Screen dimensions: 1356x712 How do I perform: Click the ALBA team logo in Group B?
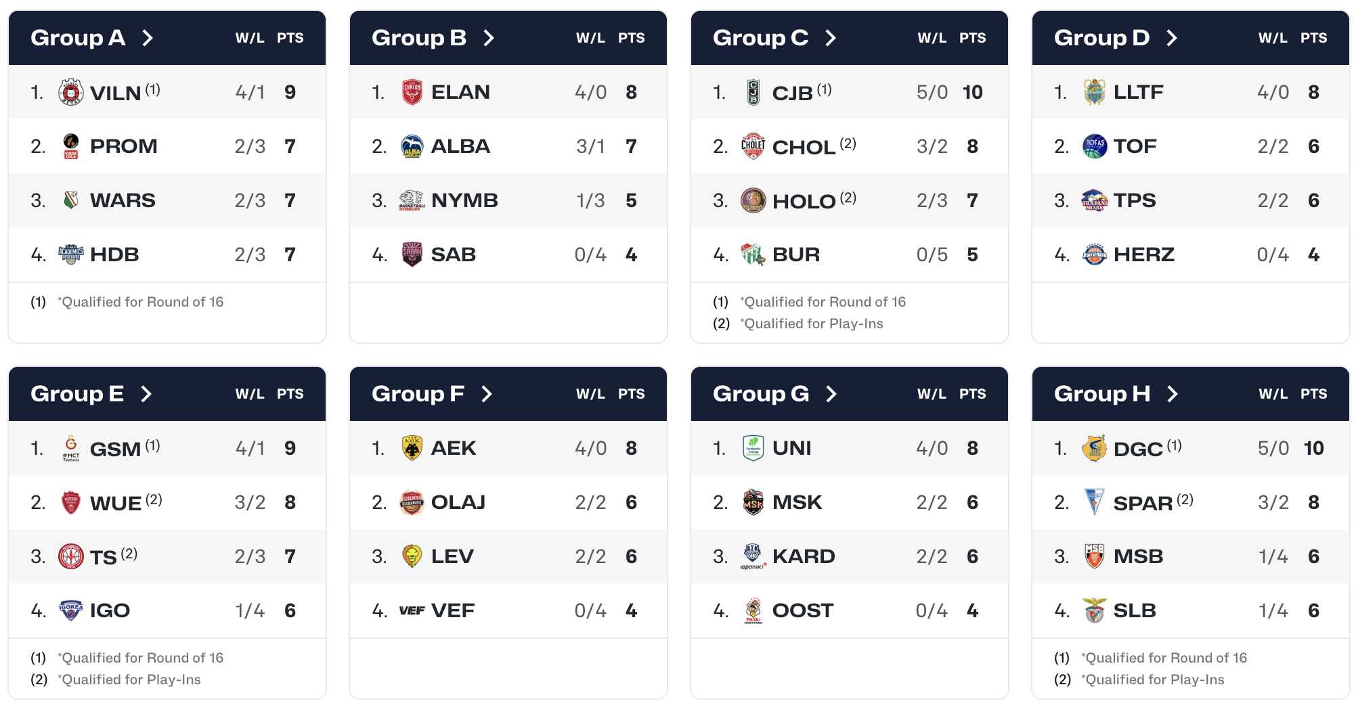pyautogui.click(x=412, y=146)
